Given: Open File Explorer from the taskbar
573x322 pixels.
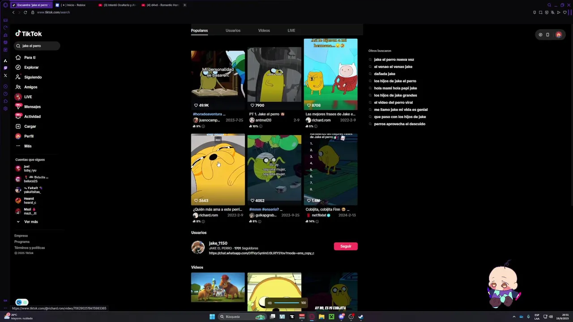Looking at the screenshot, I should (321, 317).
